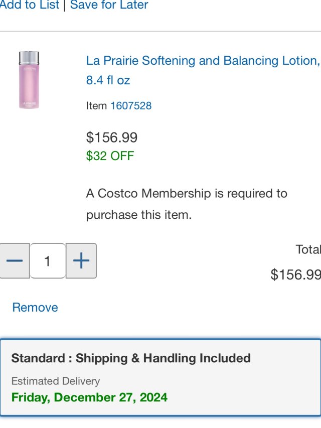Click the Add to List link
Viewport: 321px width, 428px height.
pyautogui.click(x=29, y=6)
